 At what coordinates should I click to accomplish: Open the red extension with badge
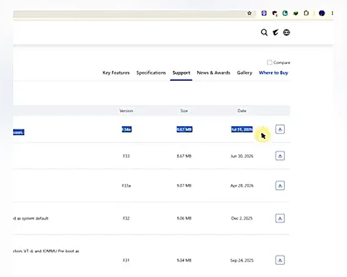275,13
